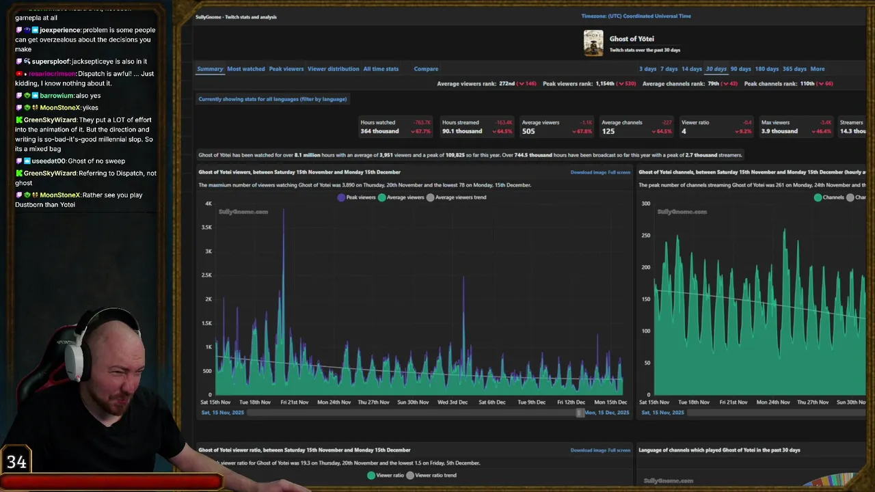This screenshot has width=875, height=492.
Task: Open Full screen for the viewers chart
Action: [x=619, y=172]
